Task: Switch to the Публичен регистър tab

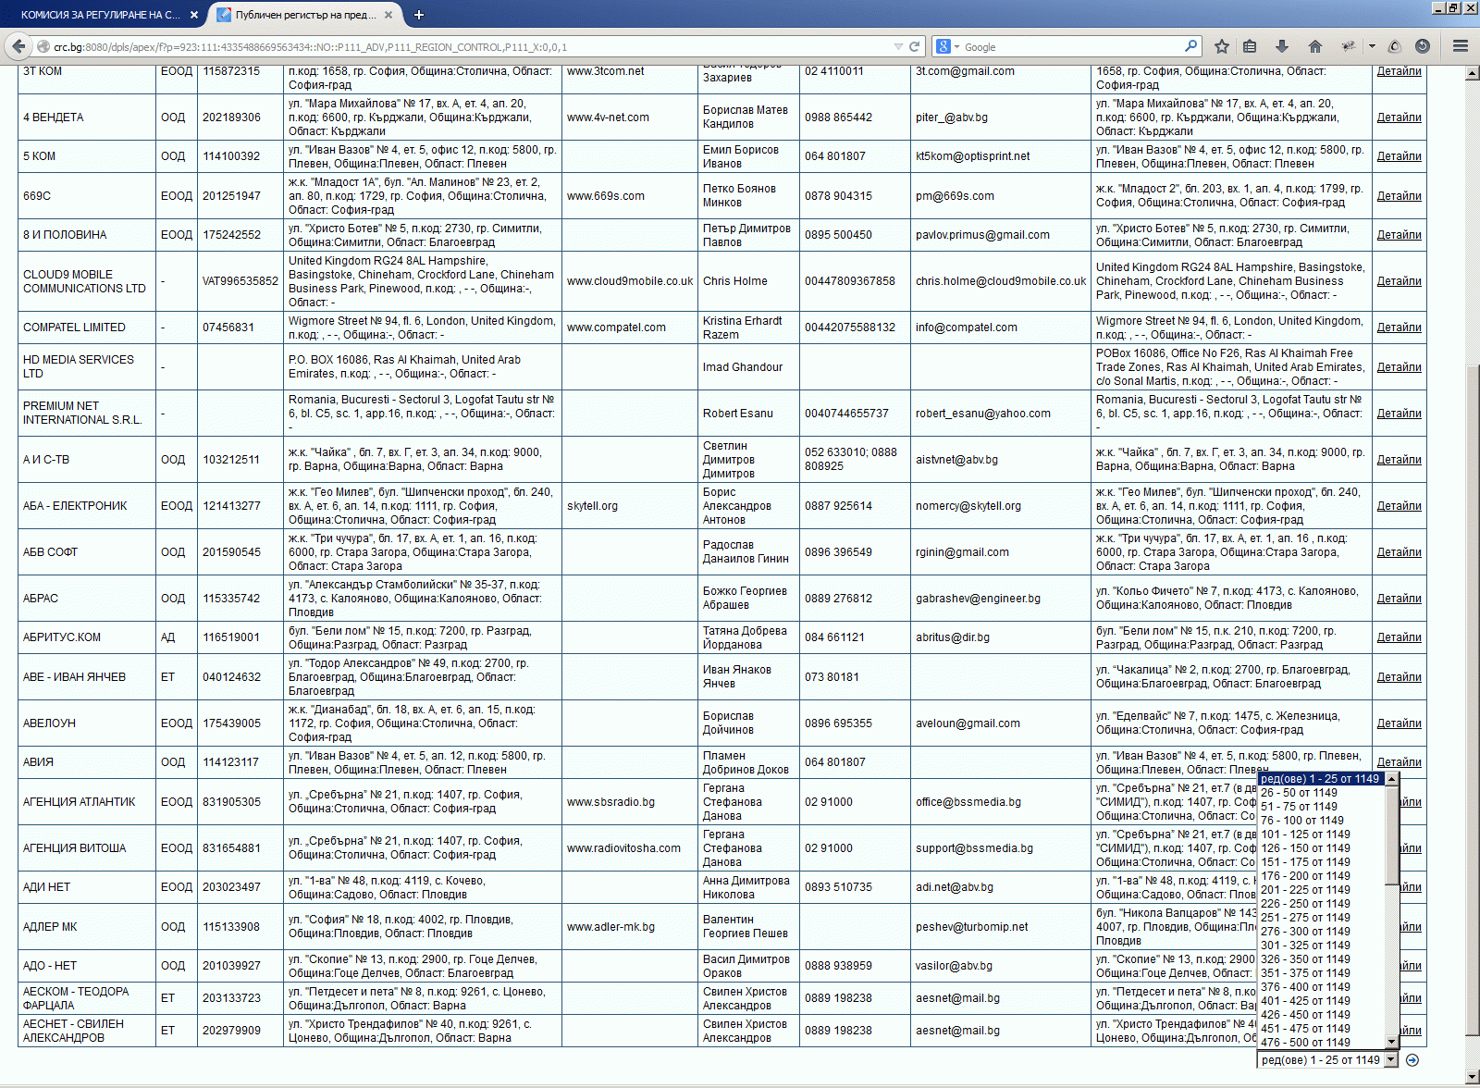Action: click(305, 15)
